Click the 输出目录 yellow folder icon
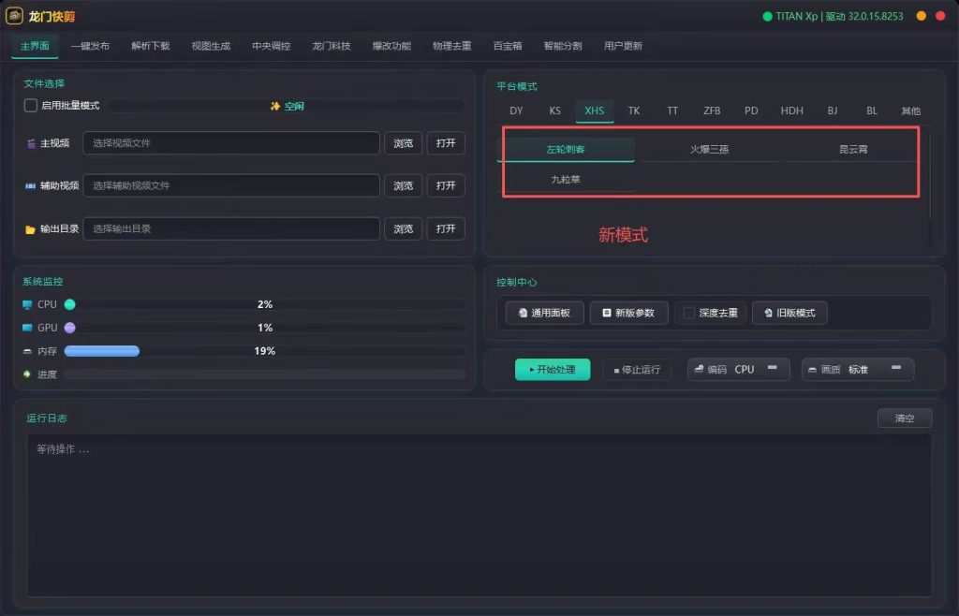This screenshot has width=959, height=616. pos(30,229)
